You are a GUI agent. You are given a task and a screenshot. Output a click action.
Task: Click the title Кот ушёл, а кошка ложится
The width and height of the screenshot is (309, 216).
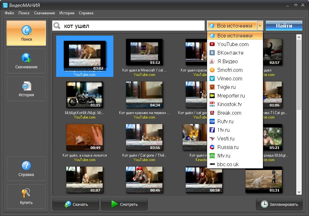pos(85,155)
